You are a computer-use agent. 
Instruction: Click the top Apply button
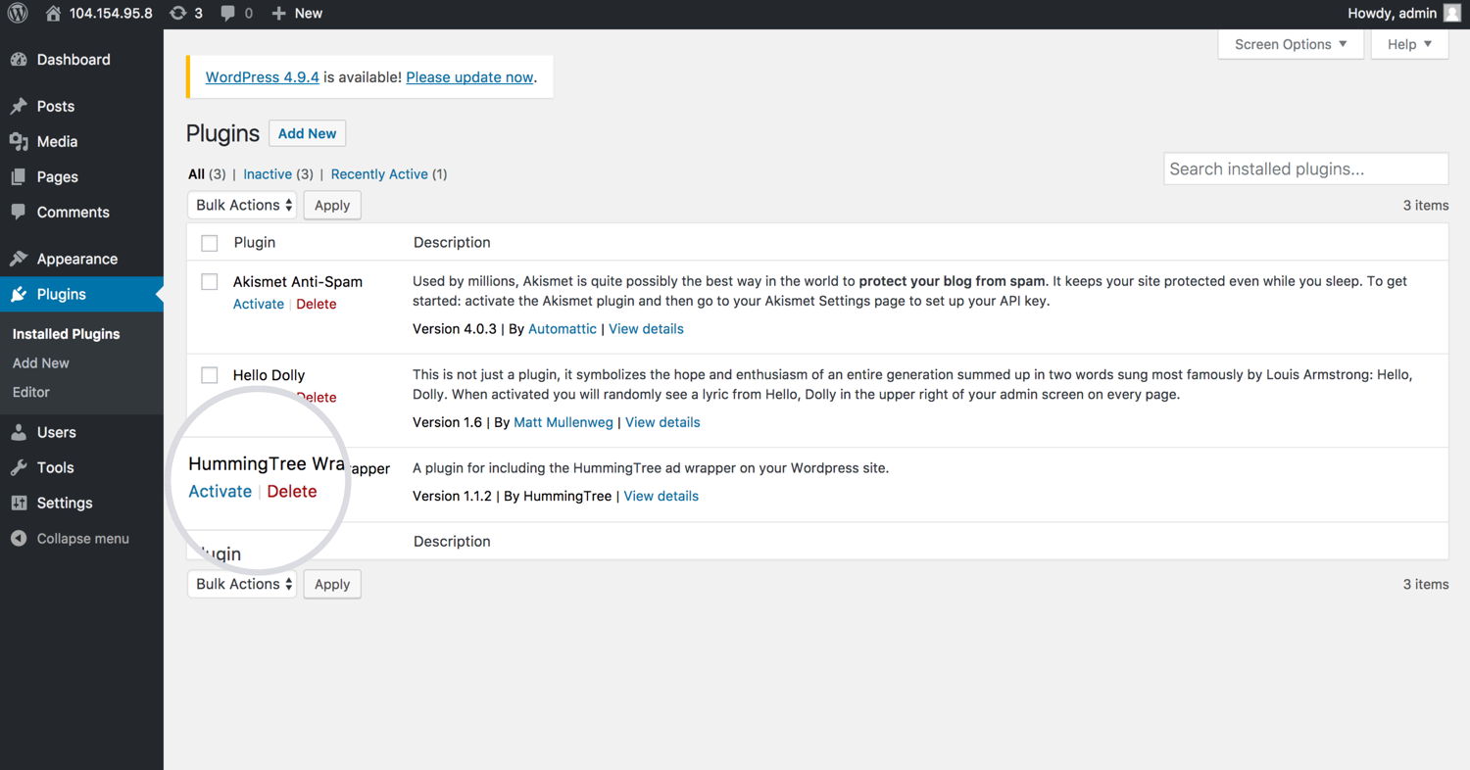pos(332,205)
